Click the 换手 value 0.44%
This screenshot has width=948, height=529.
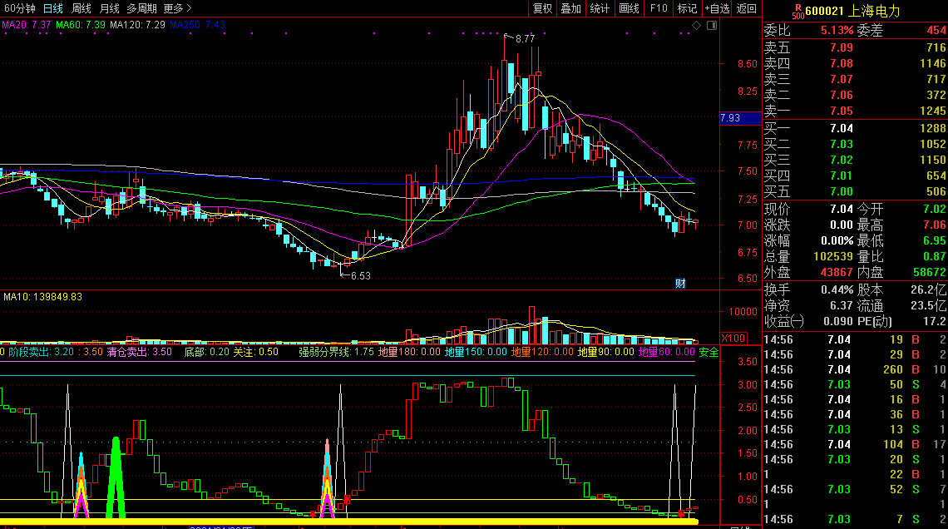pos(837,289)
